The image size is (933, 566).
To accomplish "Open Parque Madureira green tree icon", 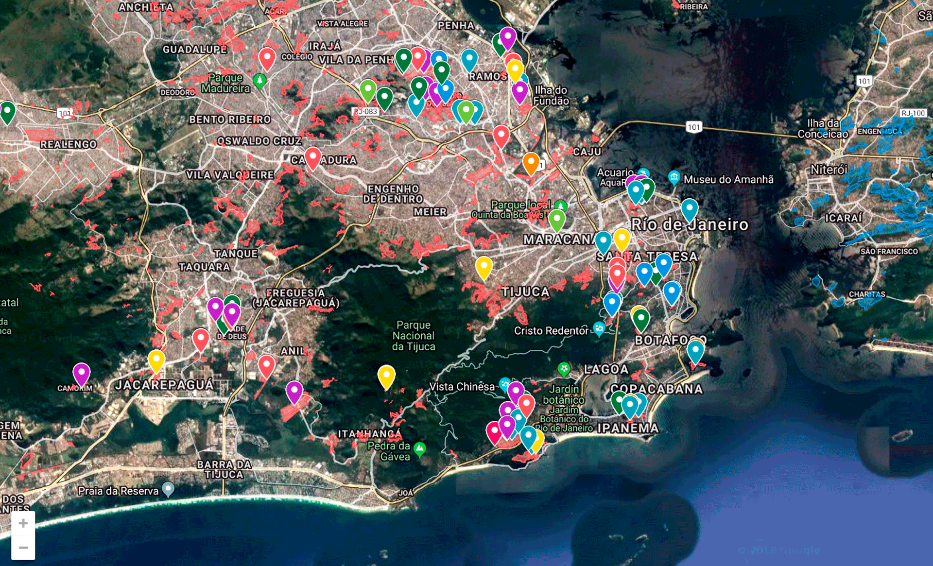I will point(260,80).
